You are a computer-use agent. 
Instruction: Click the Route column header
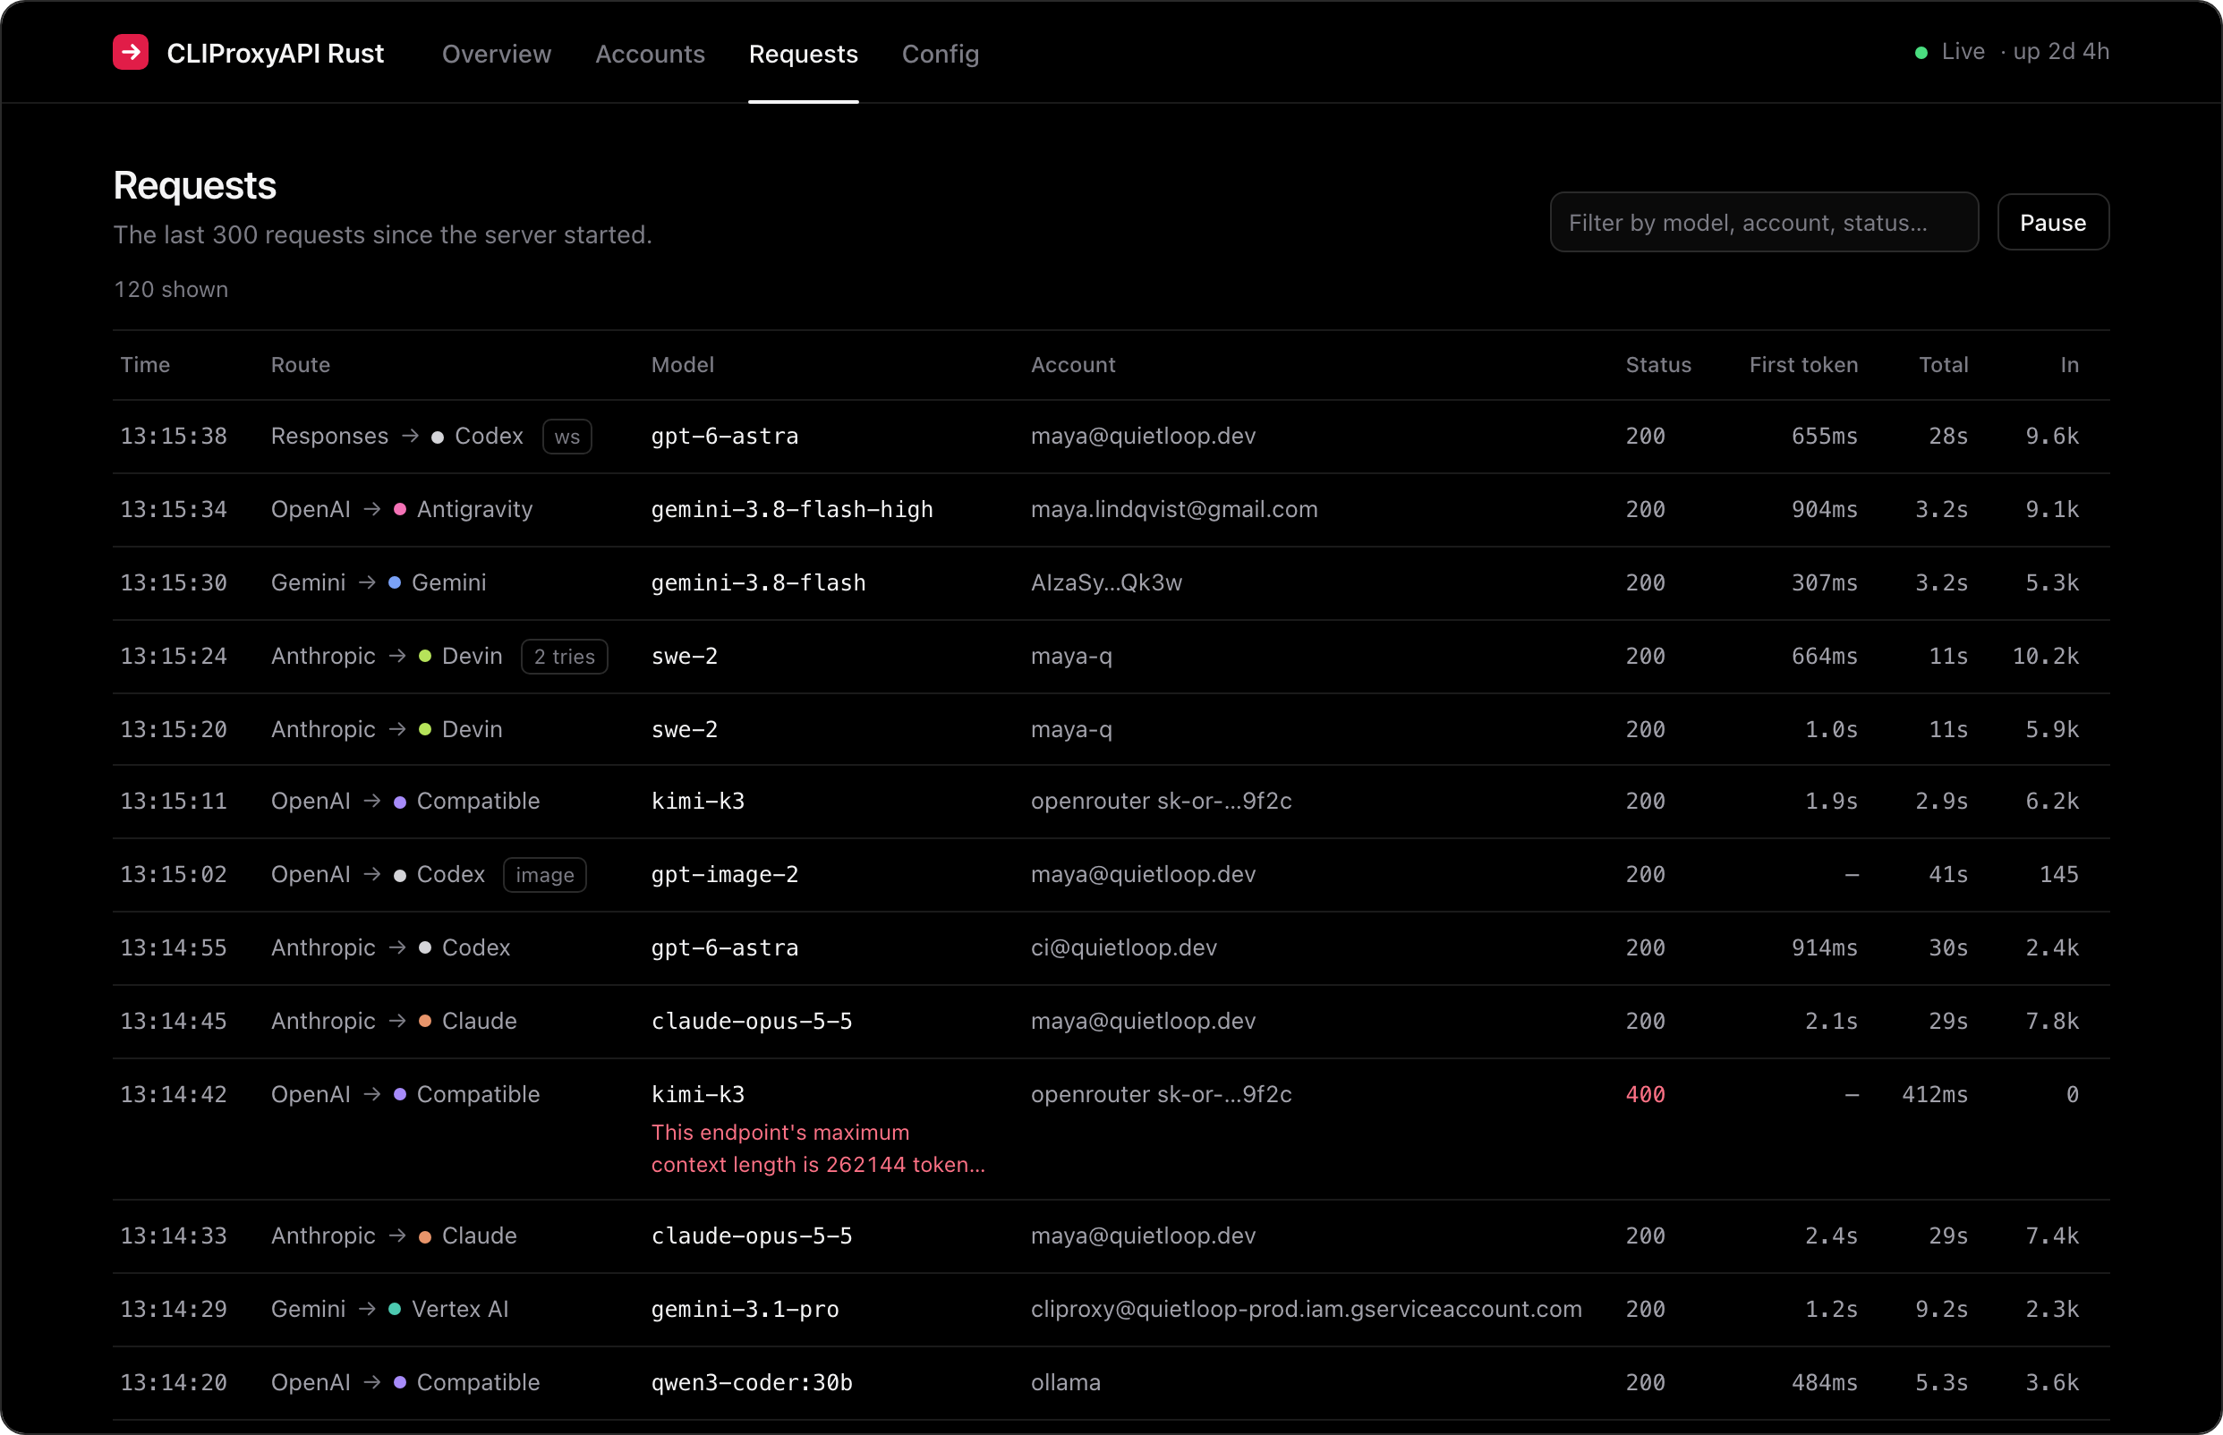tap(300, 365)
